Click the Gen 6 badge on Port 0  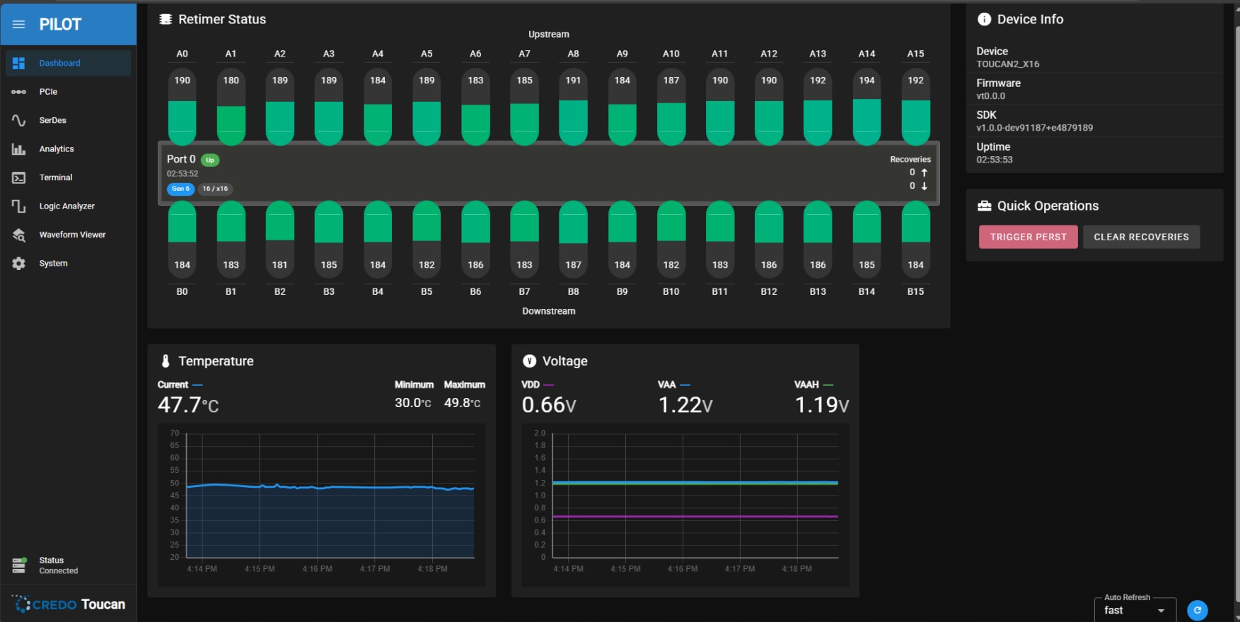point(180,189)
